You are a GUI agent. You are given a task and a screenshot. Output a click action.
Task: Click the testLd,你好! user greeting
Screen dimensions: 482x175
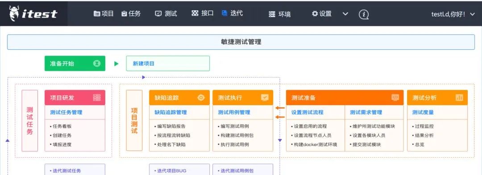pyautogui.click(x=448, y=14)
